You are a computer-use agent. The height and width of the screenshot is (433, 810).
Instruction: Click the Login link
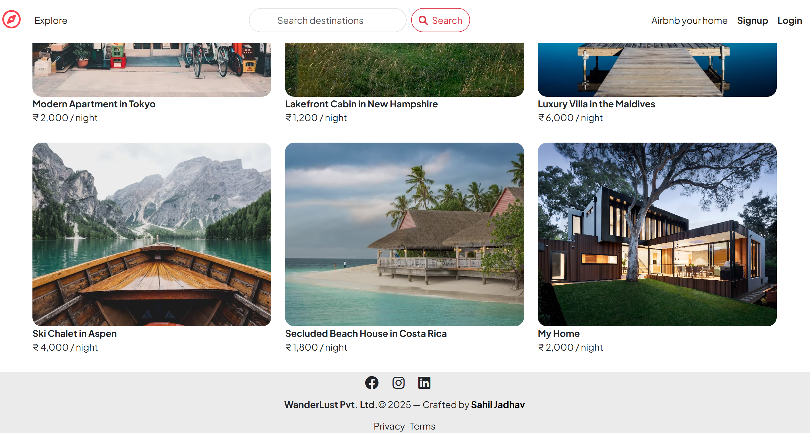[789, 20]
